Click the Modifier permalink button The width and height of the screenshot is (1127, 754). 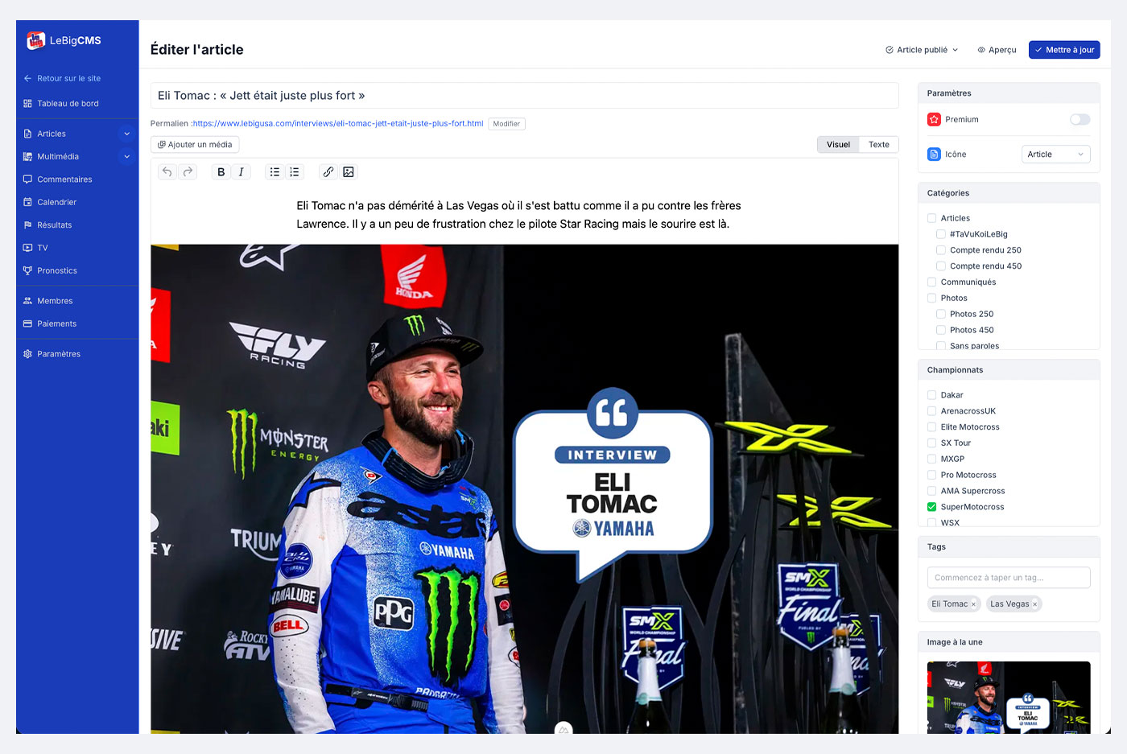tap(506, 124)
